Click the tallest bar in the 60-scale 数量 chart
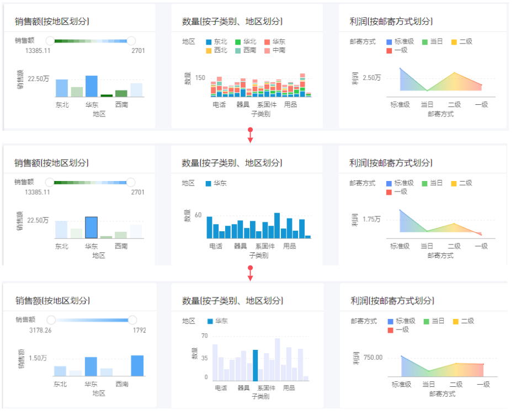The width and height of the screenshot is (521, 415). (277, 225)
